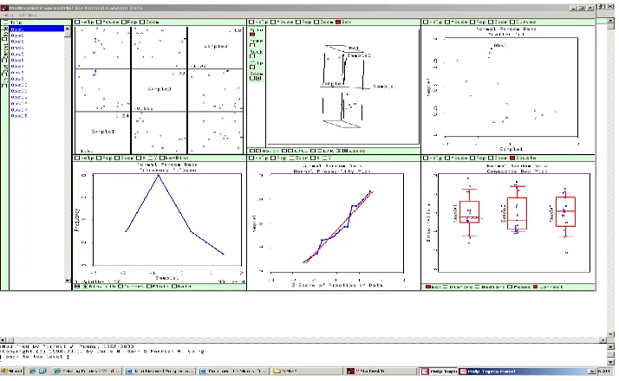Click first Yaw rotation button below spin plot
The image size is (619, 381).
pos(312,151)
